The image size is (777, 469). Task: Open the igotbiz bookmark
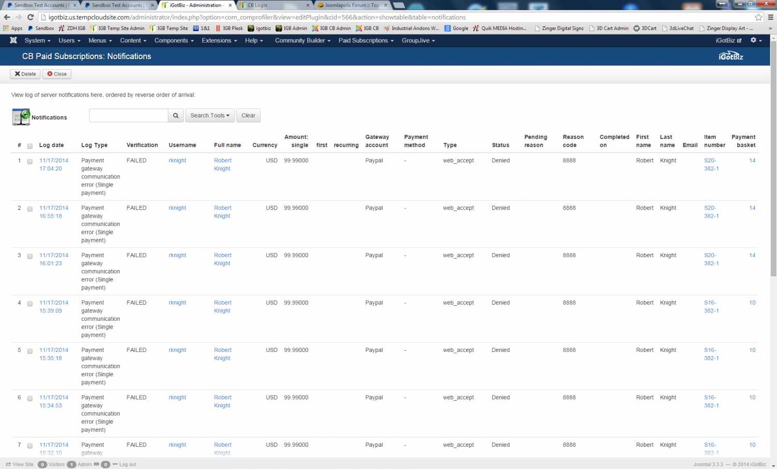coord(260,29)
